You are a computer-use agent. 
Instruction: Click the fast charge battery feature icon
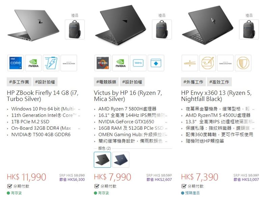(51, 63)
